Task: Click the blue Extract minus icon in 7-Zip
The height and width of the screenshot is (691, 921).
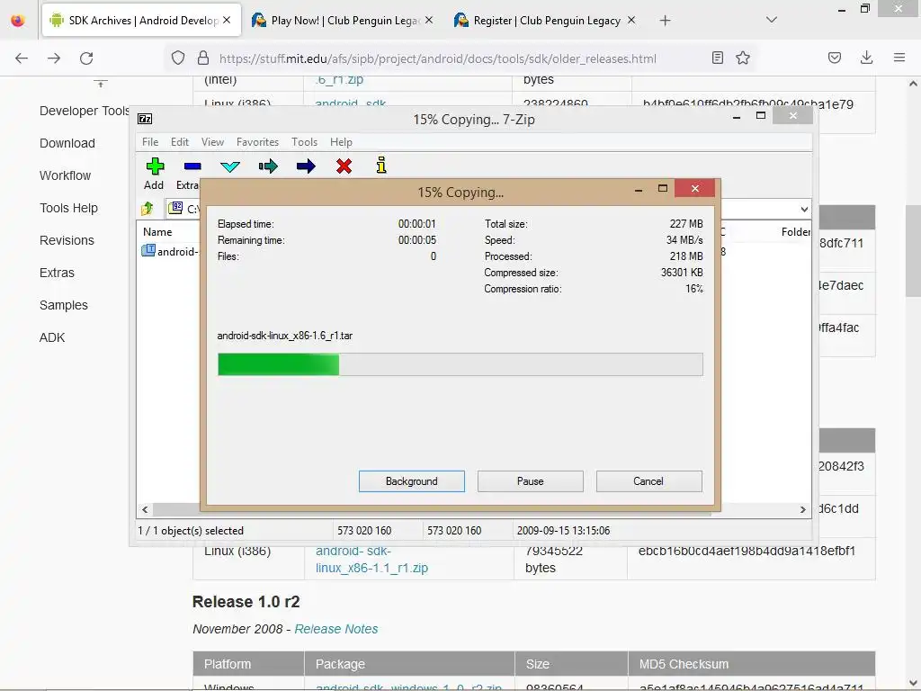Action: pyautogui.click(x=192, y=166)
